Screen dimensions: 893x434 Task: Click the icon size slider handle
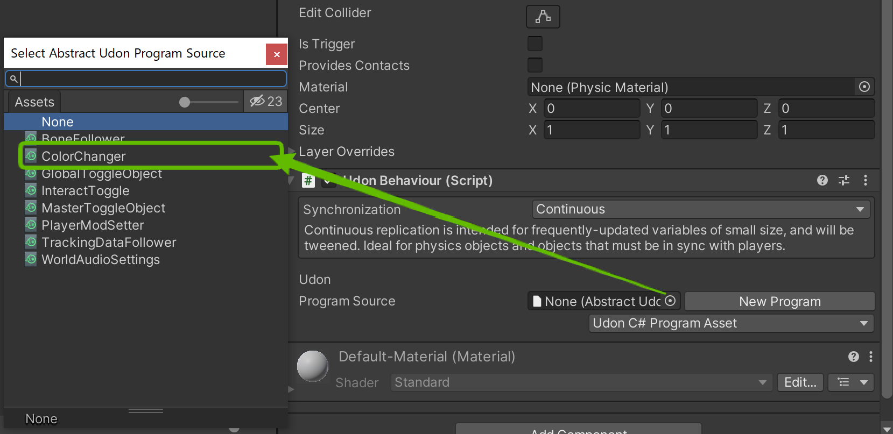(185, 102)
